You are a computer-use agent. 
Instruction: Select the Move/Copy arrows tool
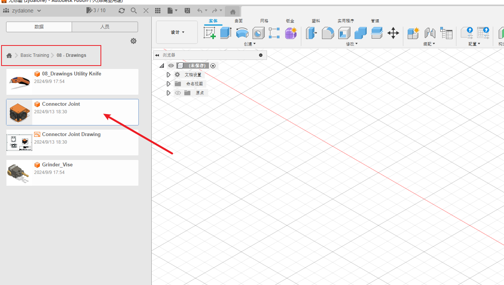point(393,33)
